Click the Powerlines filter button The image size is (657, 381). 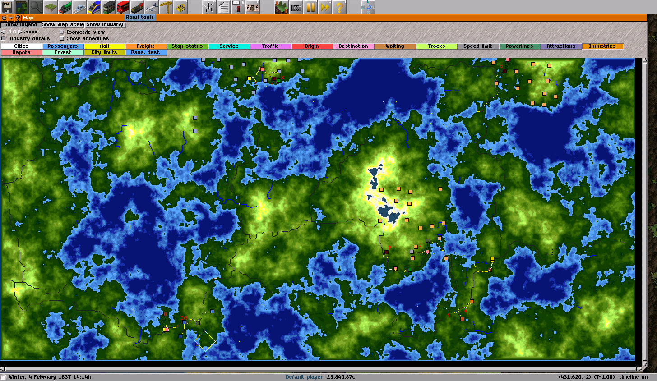tap(519, 46)
